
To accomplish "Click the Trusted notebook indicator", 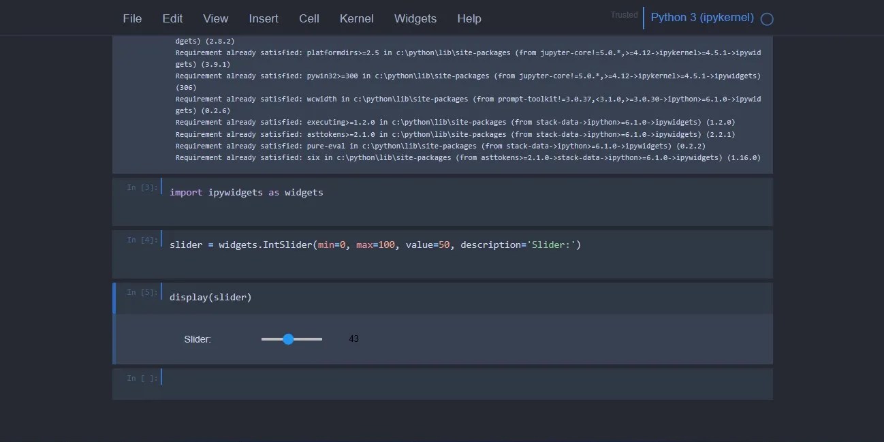I will click(x=624, y=14).
